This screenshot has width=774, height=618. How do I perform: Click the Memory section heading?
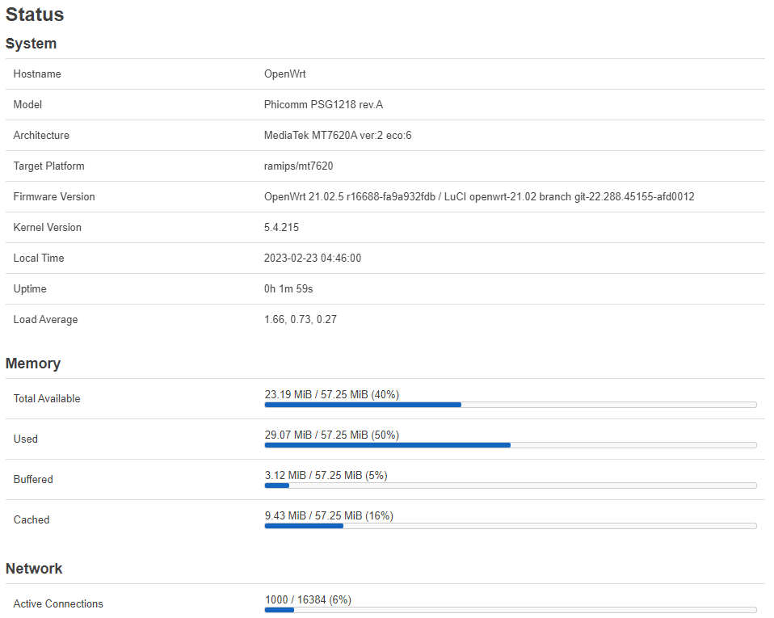click(x=33, y=364)
